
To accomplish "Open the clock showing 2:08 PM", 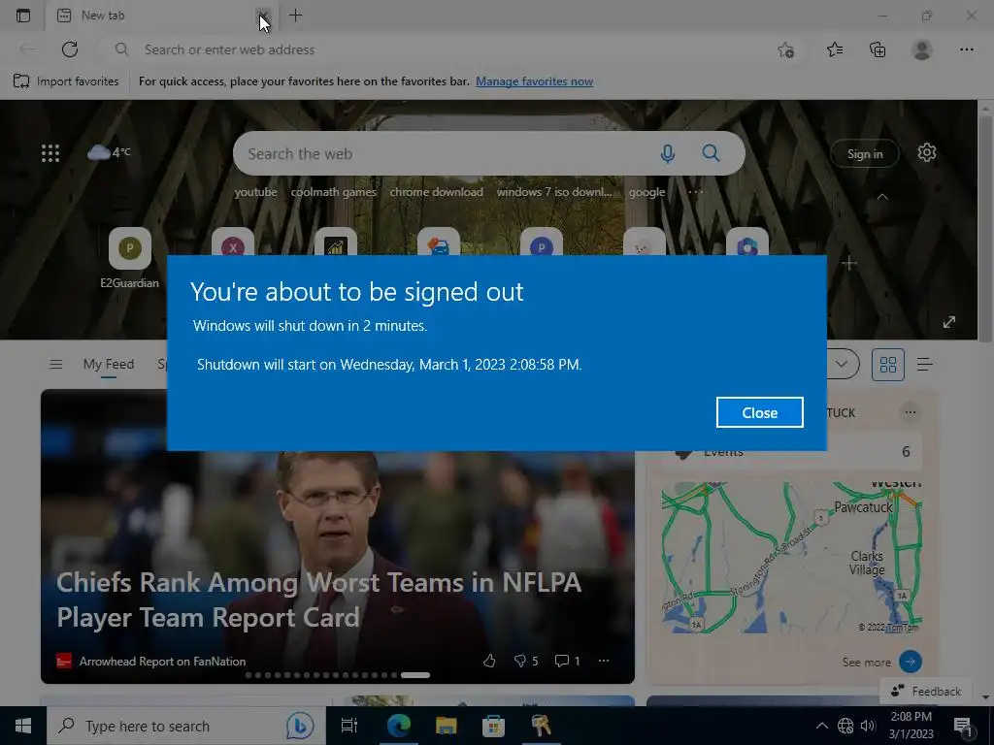I will 911,726.
